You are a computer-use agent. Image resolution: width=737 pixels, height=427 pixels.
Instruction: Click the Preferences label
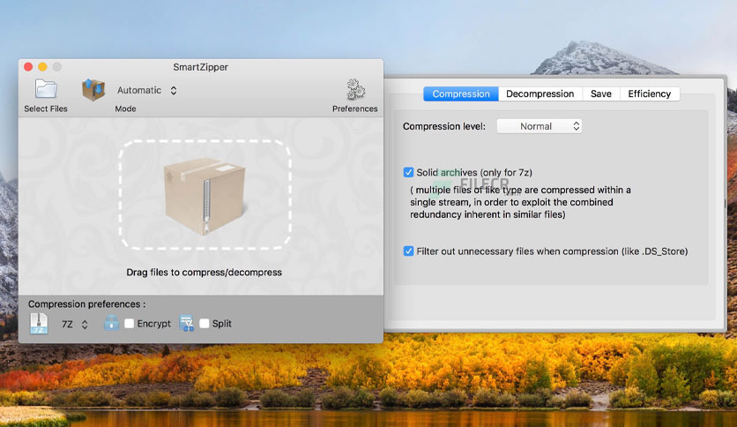point(355,109)
